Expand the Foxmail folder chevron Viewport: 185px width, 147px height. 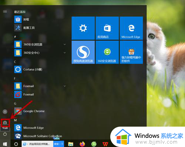pyautogui.click(x=65, y=86)
